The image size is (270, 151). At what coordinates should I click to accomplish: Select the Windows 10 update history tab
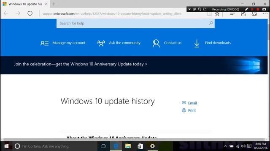25,4
